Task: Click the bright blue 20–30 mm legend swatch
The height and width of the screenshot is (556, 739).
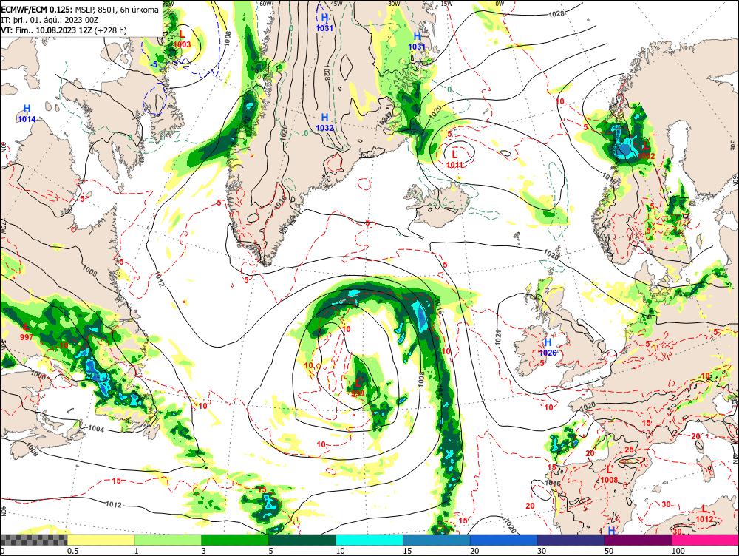Action: click(x=504, y=540)
